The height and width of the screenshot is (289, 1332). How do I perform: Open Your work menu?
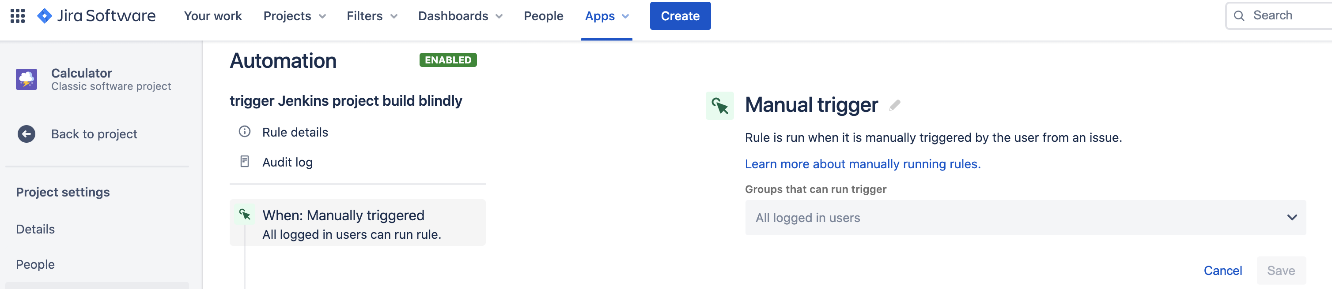tap(213, 16)
